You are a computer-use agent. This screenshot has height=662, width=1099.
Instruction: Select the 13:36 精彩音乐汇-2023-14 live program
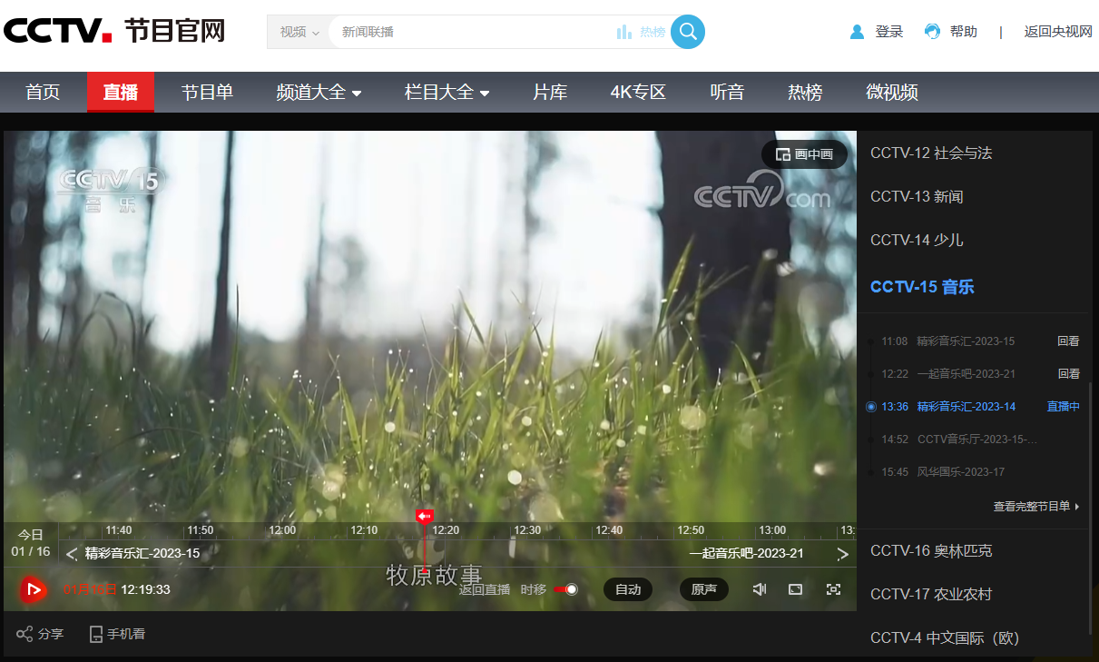(x=966, y=407)
